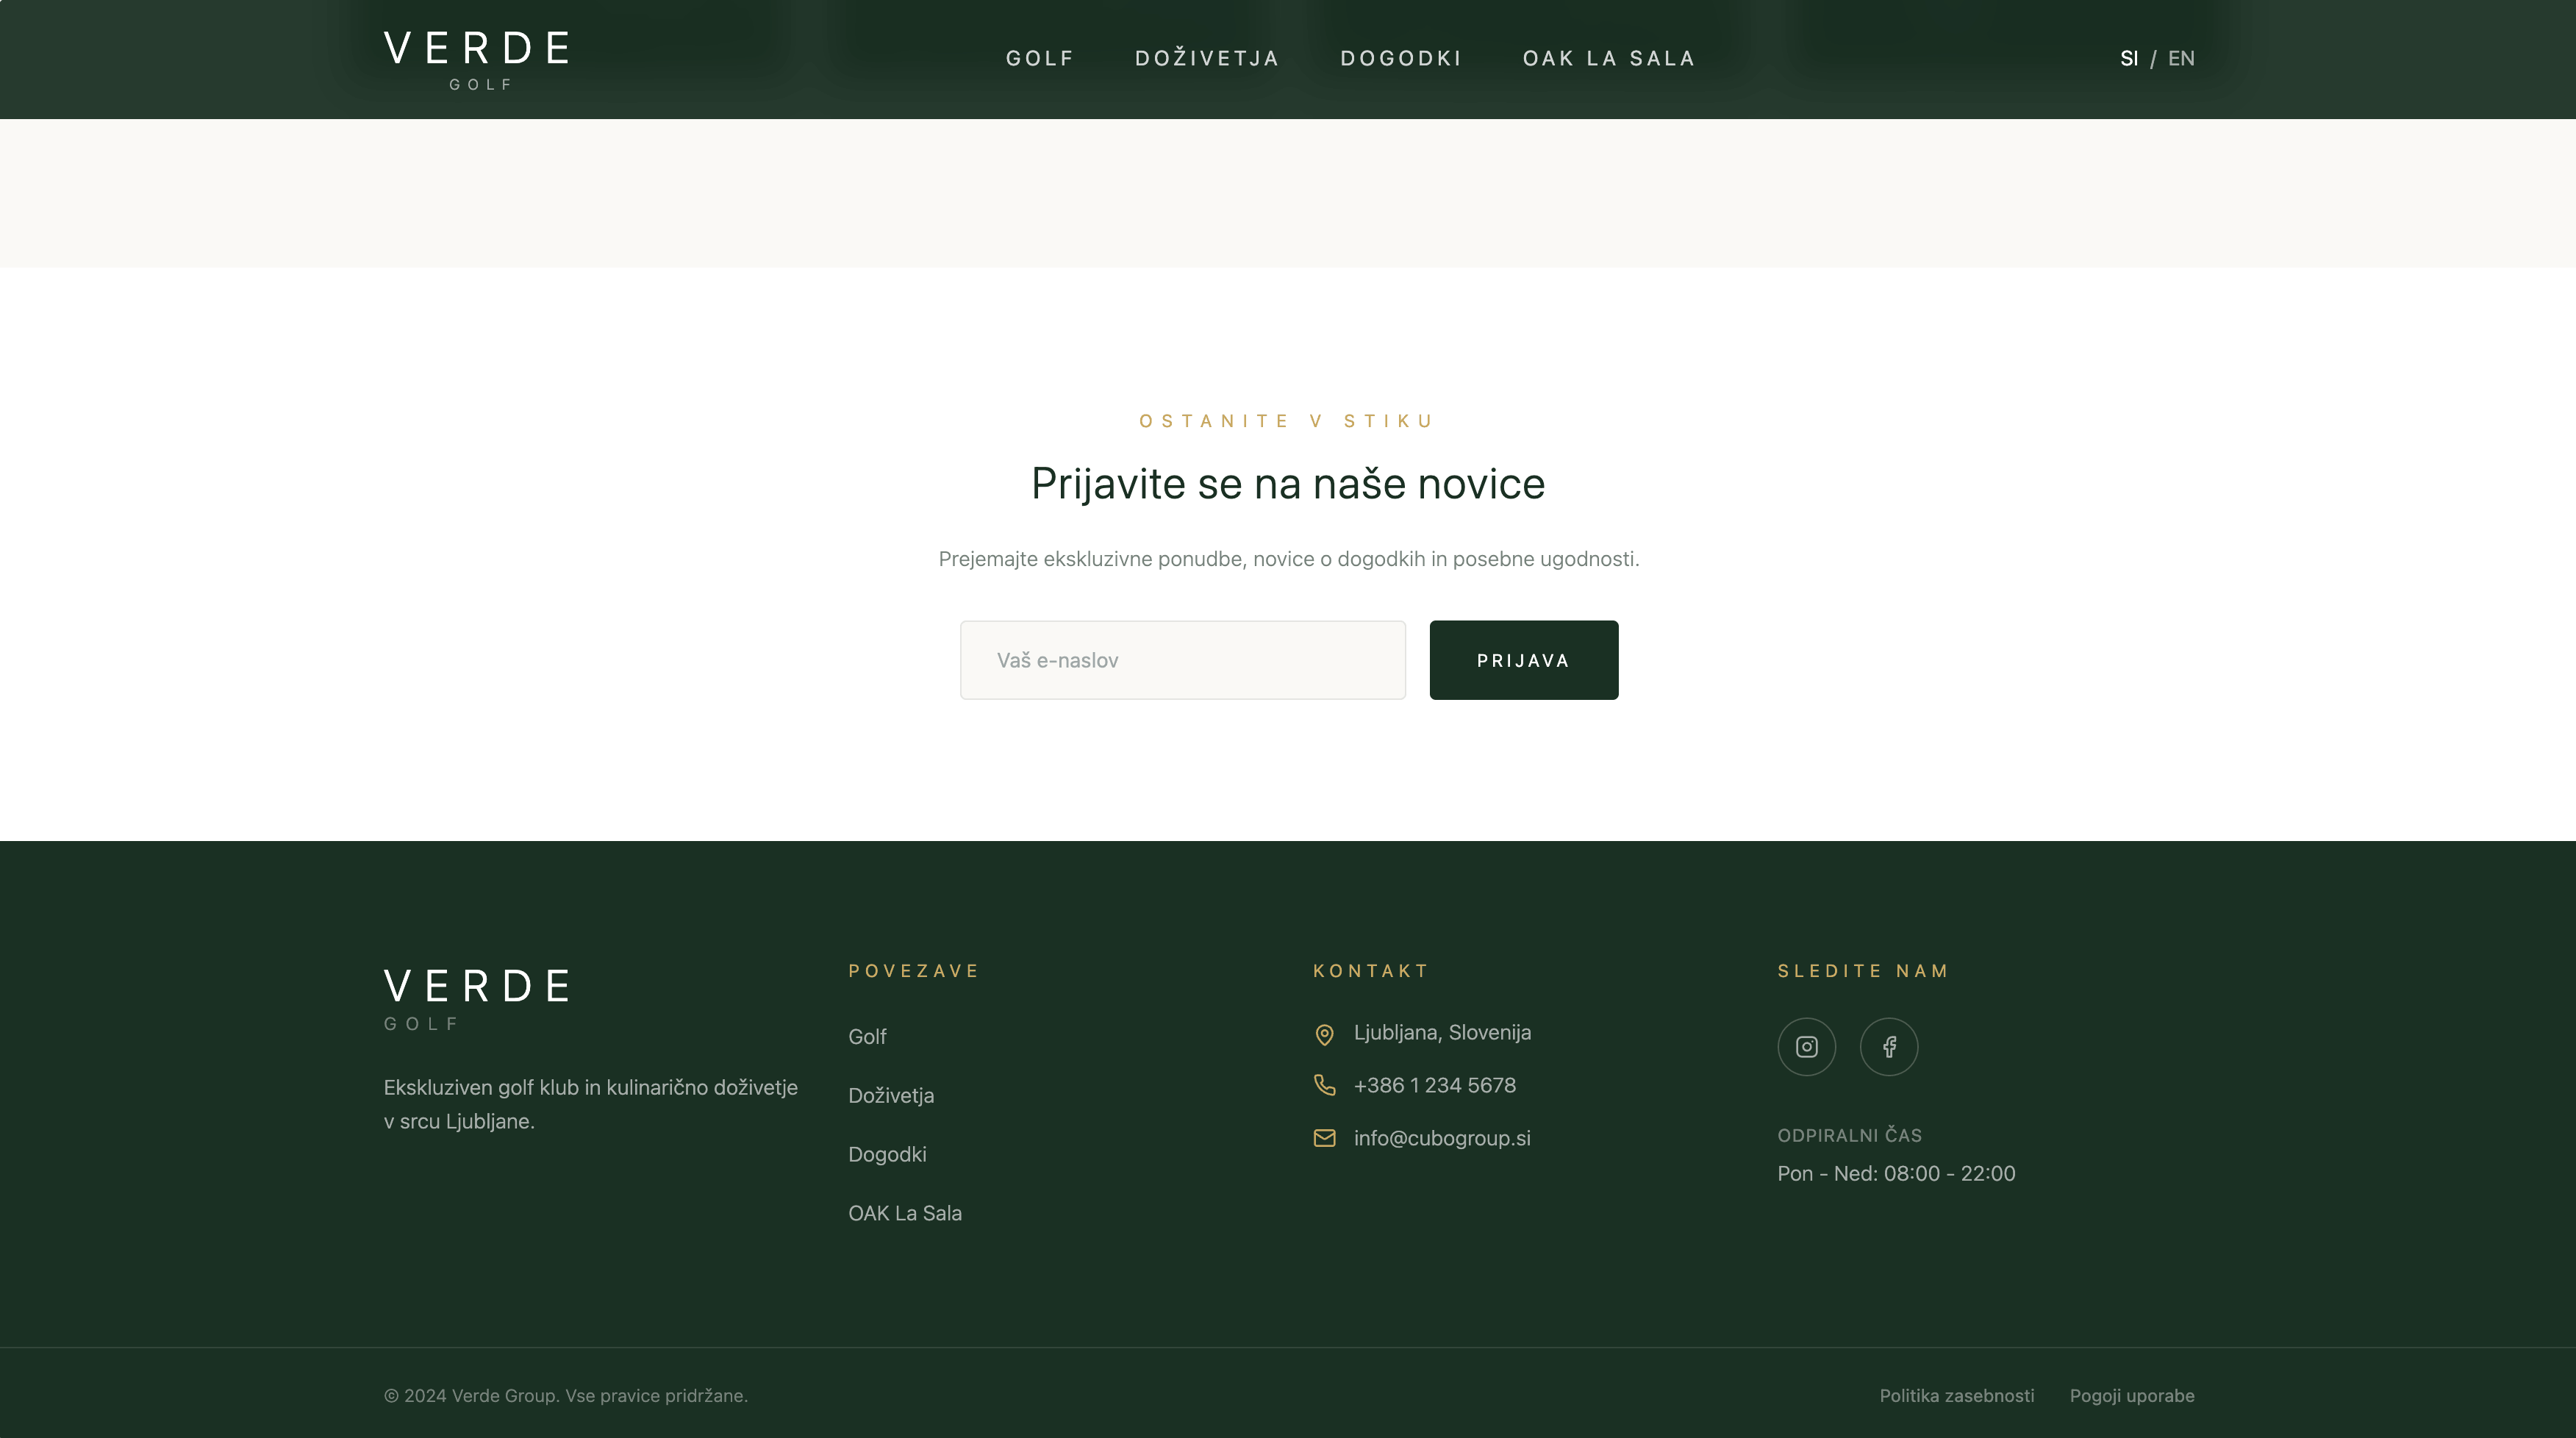Click the phone number +386 1 234 5678

[x=1434, y=1085]
